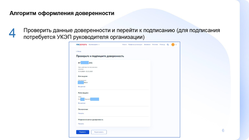This screenshot has width=249, height=140.
Task: Open the search magnifier icon
Action: click(168, 45)
